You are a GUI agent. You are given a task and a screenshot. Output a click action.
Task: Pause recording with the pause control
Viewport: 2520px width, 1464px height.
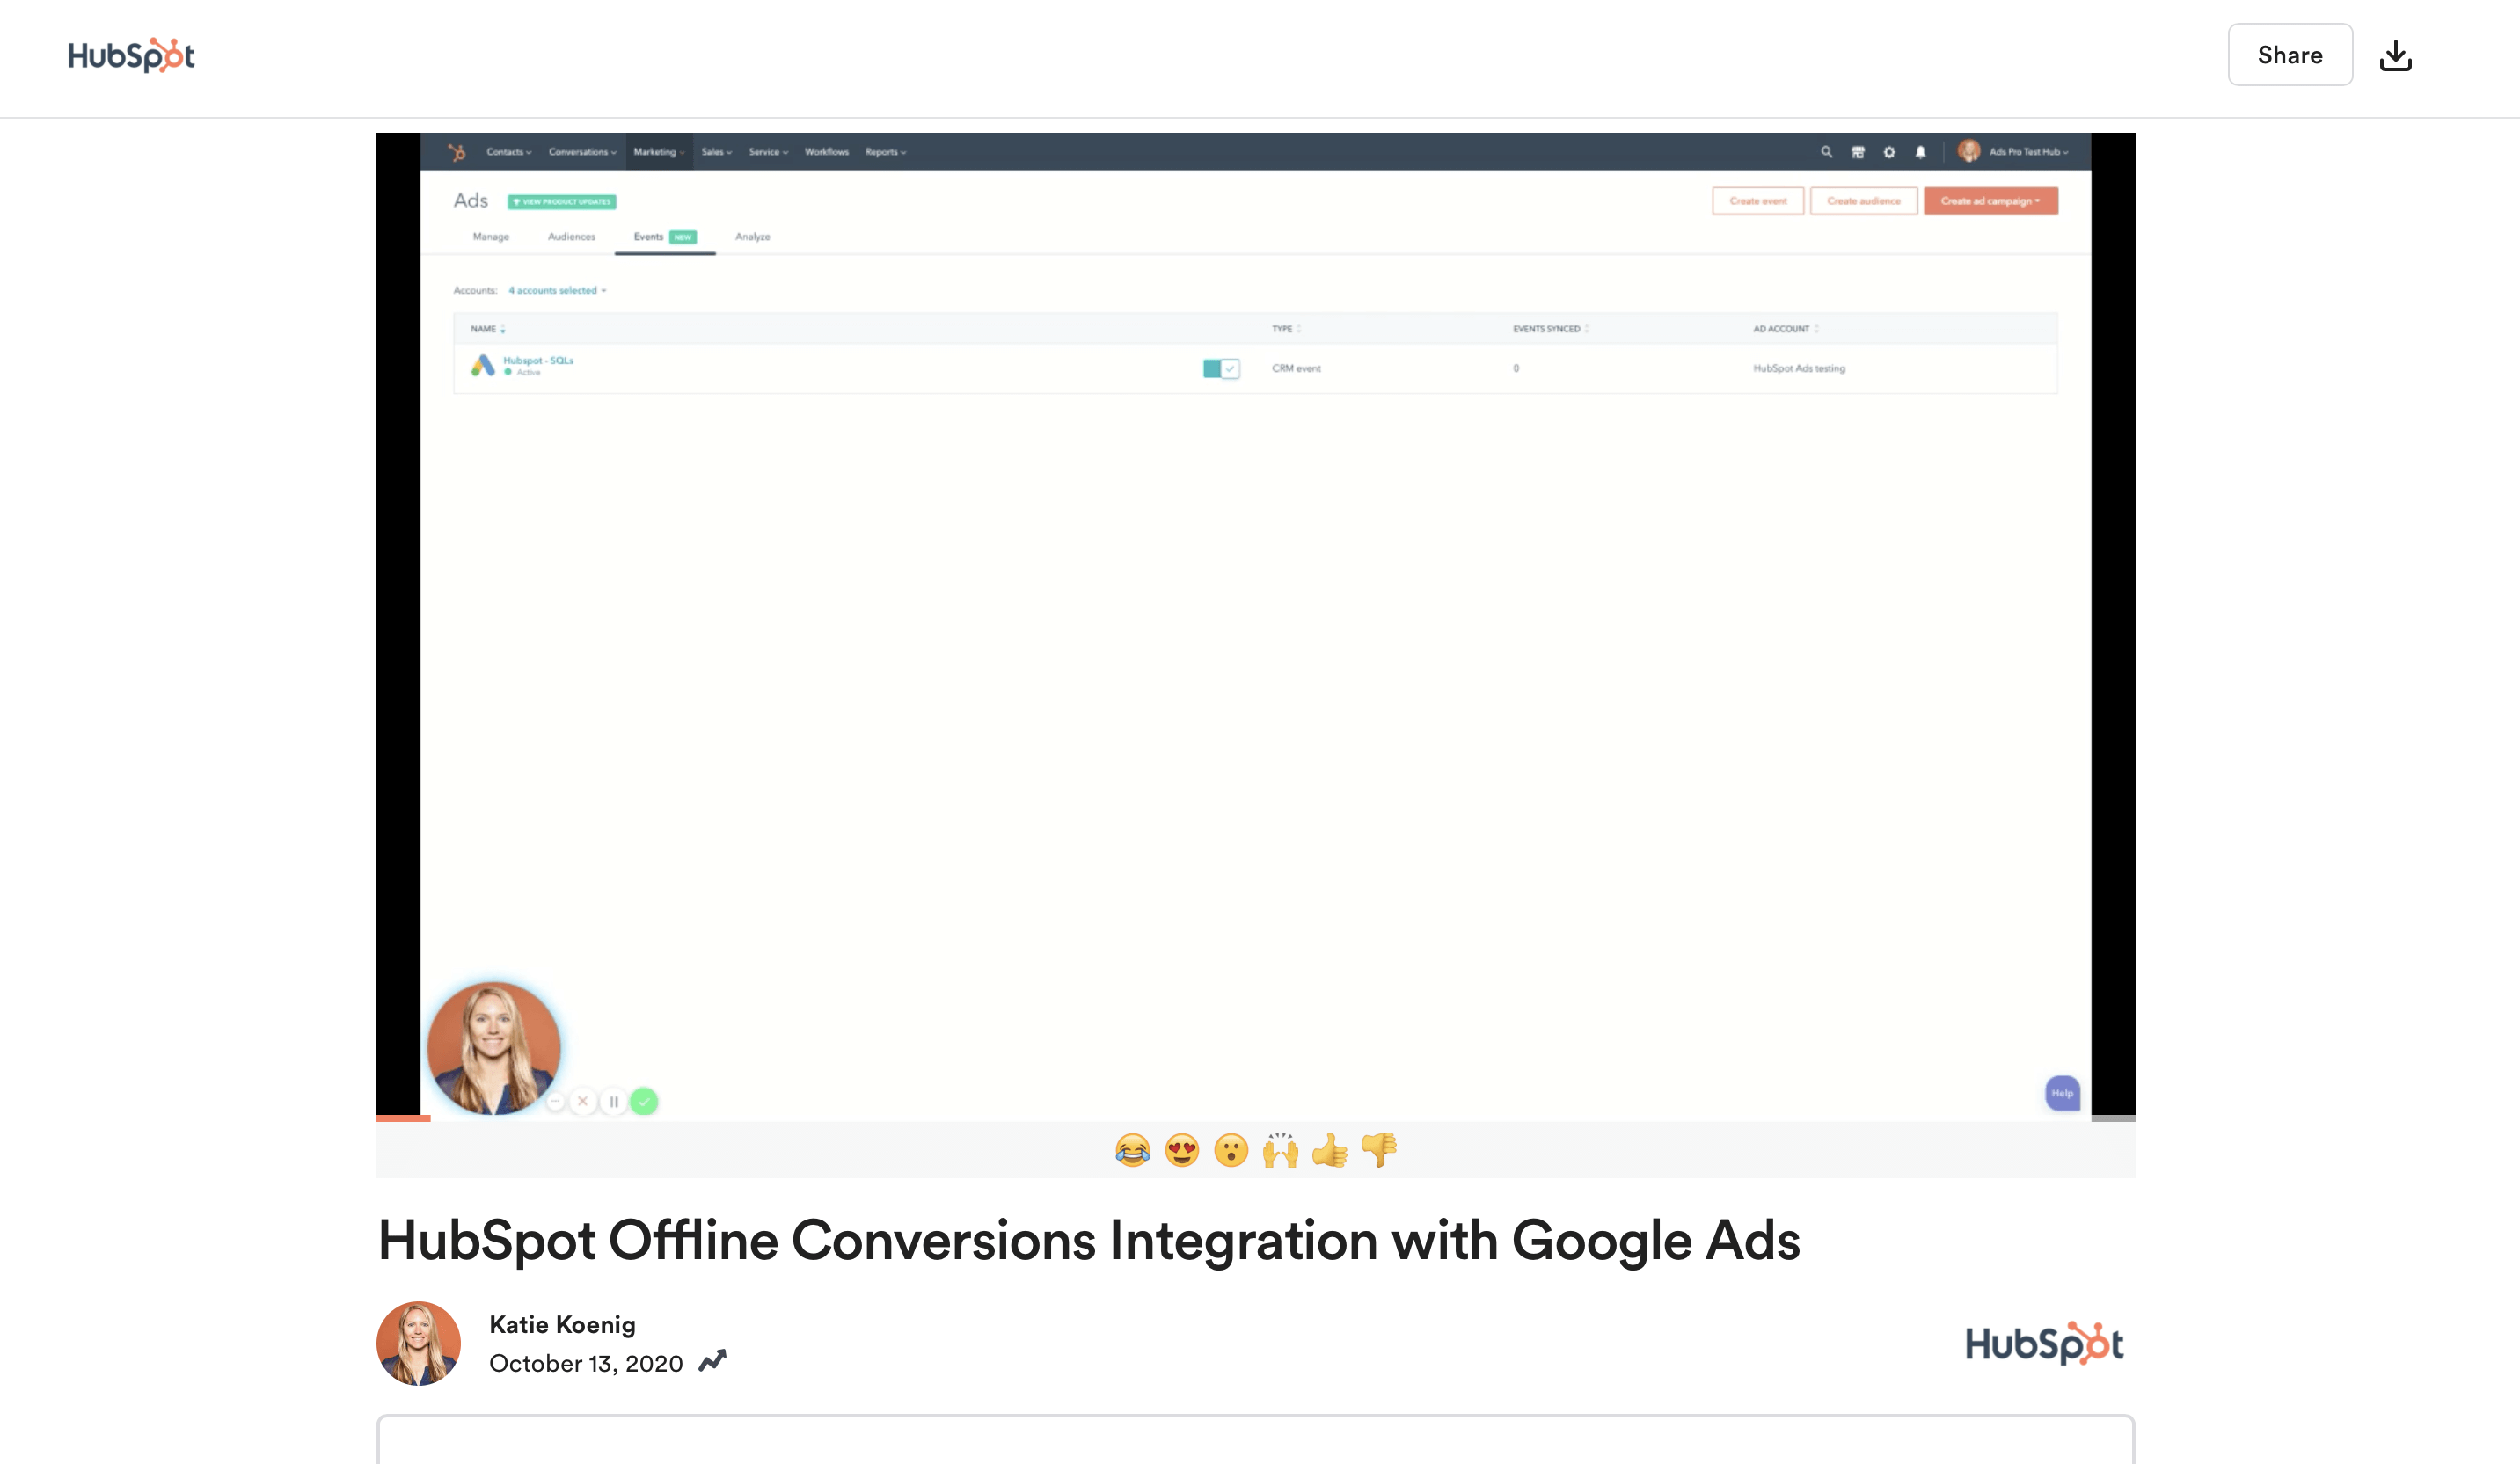[x=614, y=1101]
